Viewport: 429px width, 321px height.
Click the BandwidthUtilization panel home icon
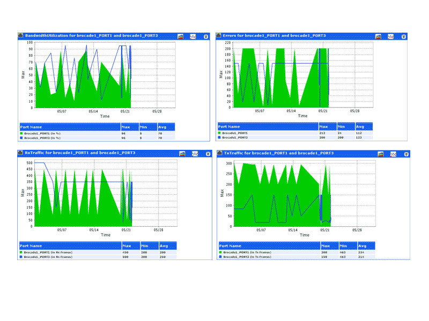pyautogui.click(x=21, y=35)
